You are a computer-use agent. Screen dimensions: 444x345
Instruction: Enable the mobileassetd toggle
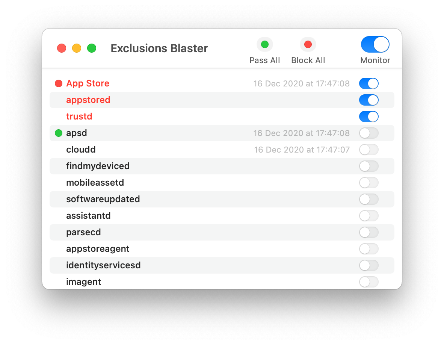click(368, 183)
